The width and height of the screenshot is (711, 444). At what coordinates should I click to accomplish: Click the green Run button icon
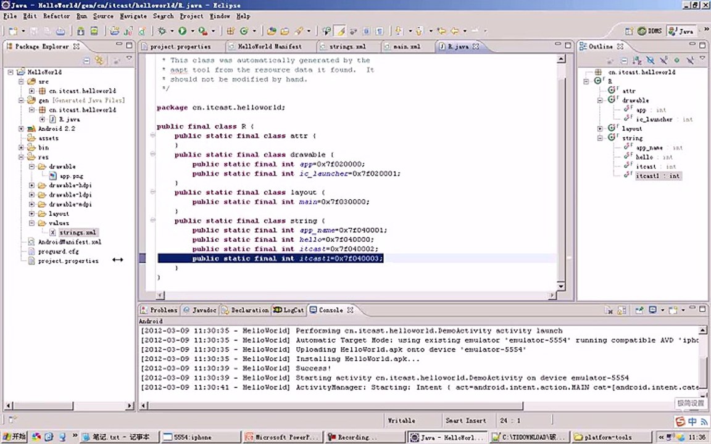(x=182, y=31)
